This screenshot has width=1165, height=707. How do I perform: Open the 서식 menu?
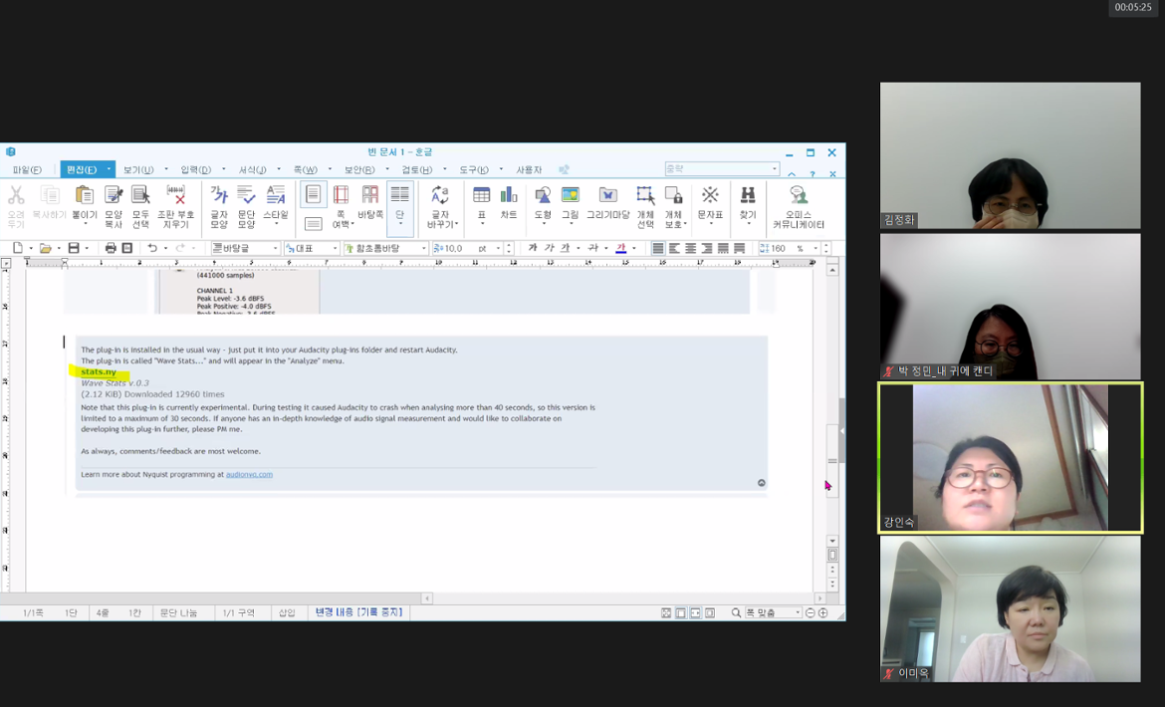(252, 170)
